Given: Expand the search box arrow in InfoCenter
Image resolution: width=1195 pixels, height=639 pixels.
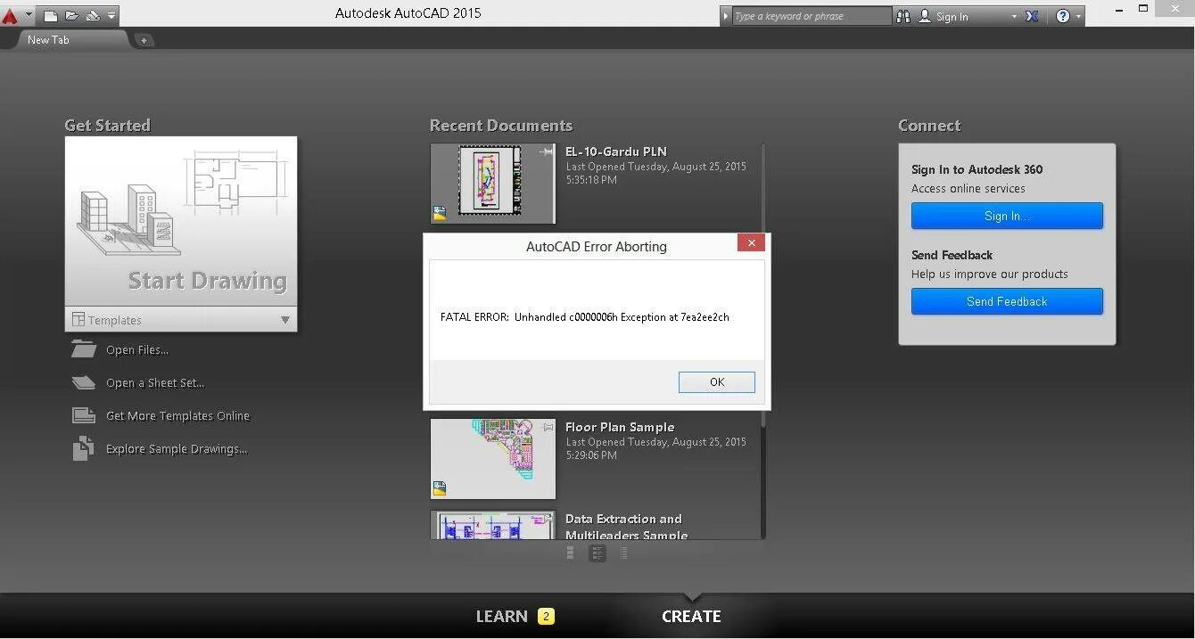Looking at the screenshot, I should tap(726, 16).
